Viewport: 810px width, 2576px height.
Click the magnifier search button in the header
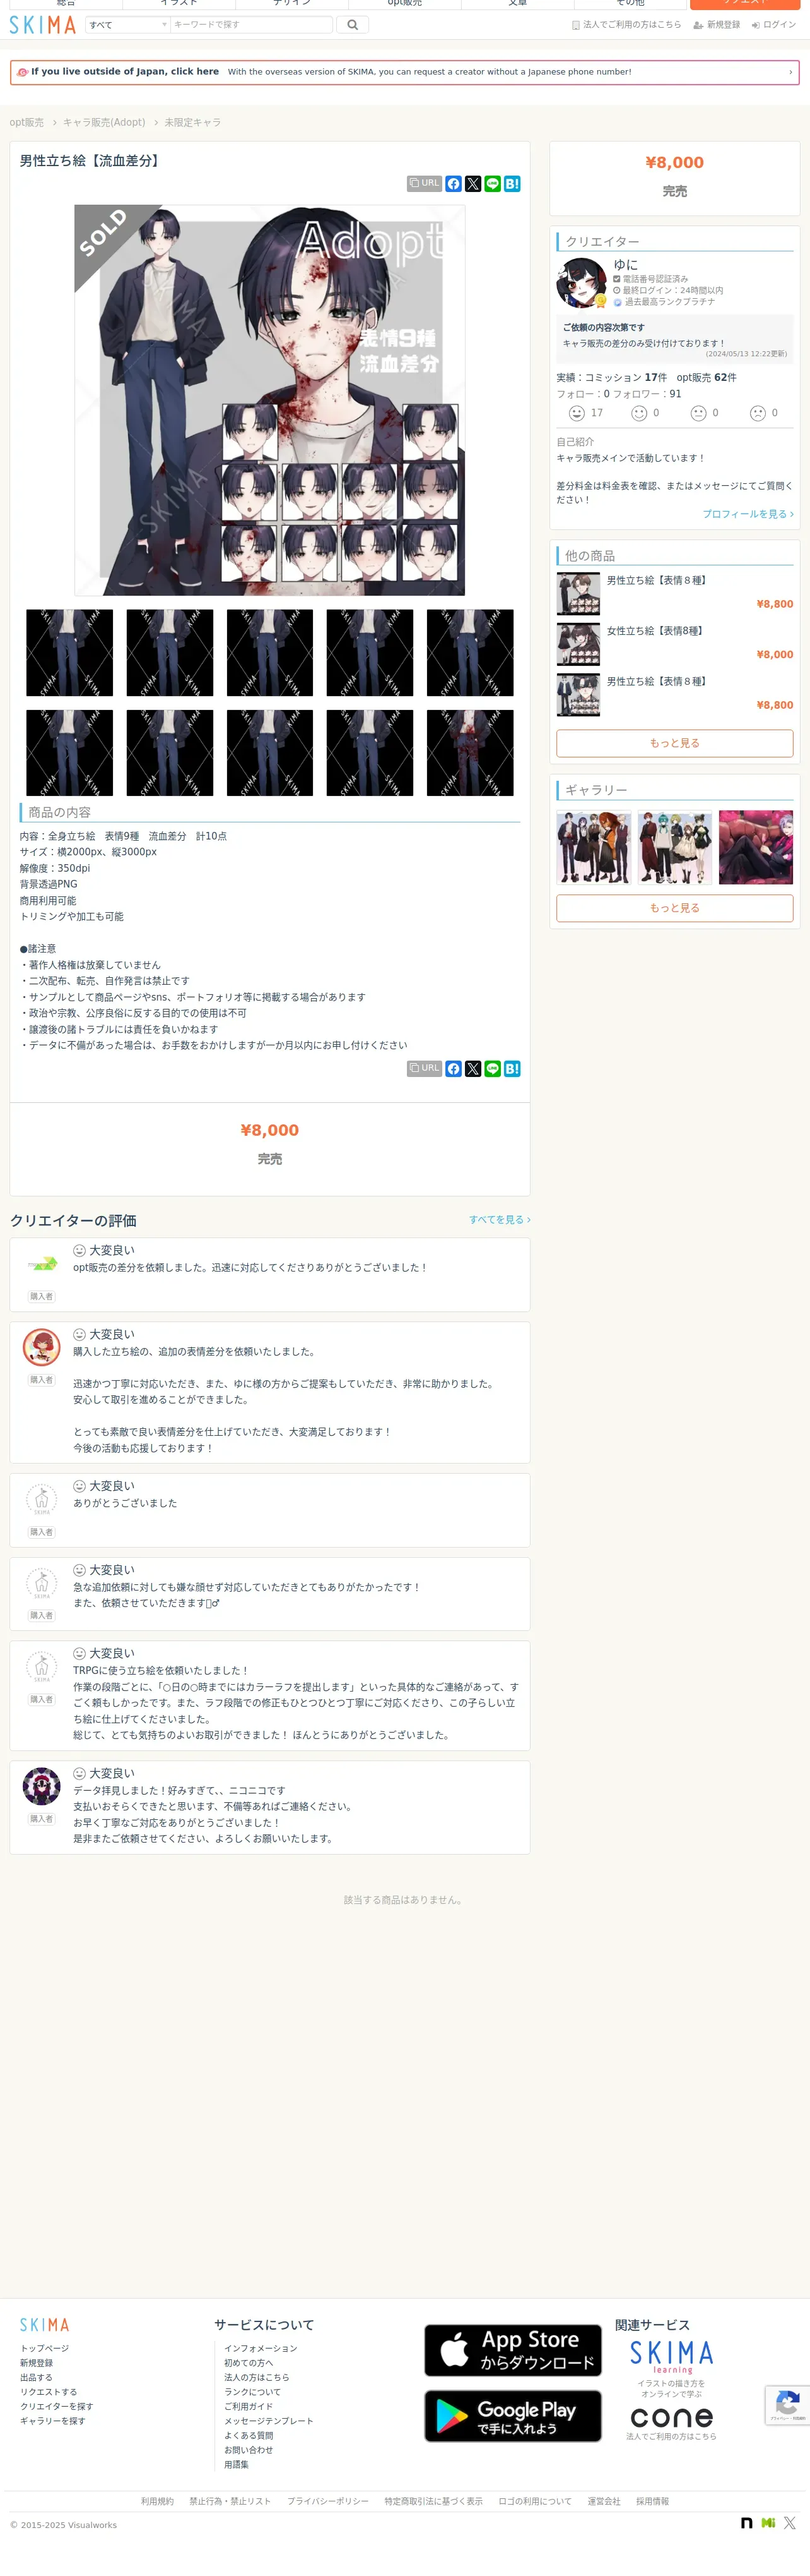coord(353,25)
